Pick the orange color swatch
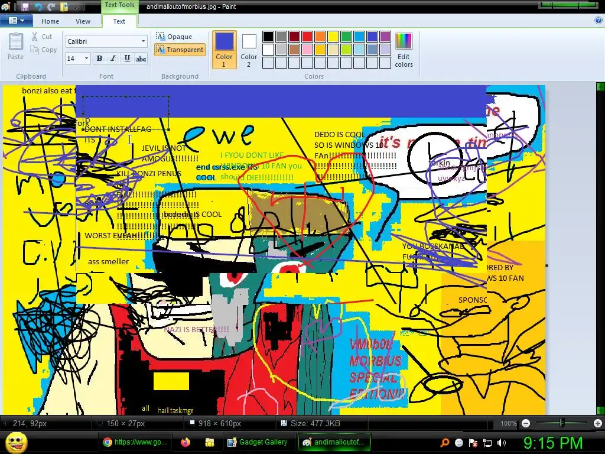605x454 pixels. (x=320, y=37)
